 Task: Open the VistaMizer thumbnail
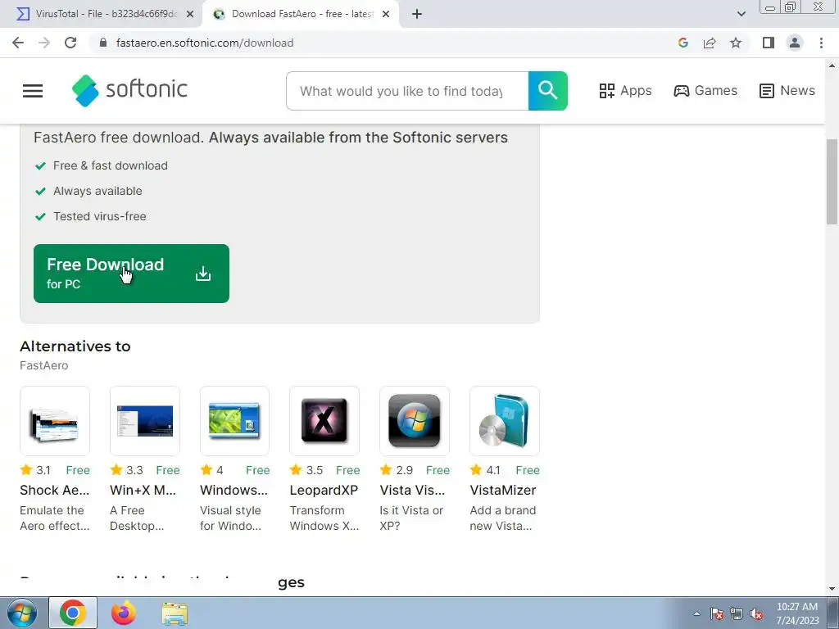click(504, 421)
